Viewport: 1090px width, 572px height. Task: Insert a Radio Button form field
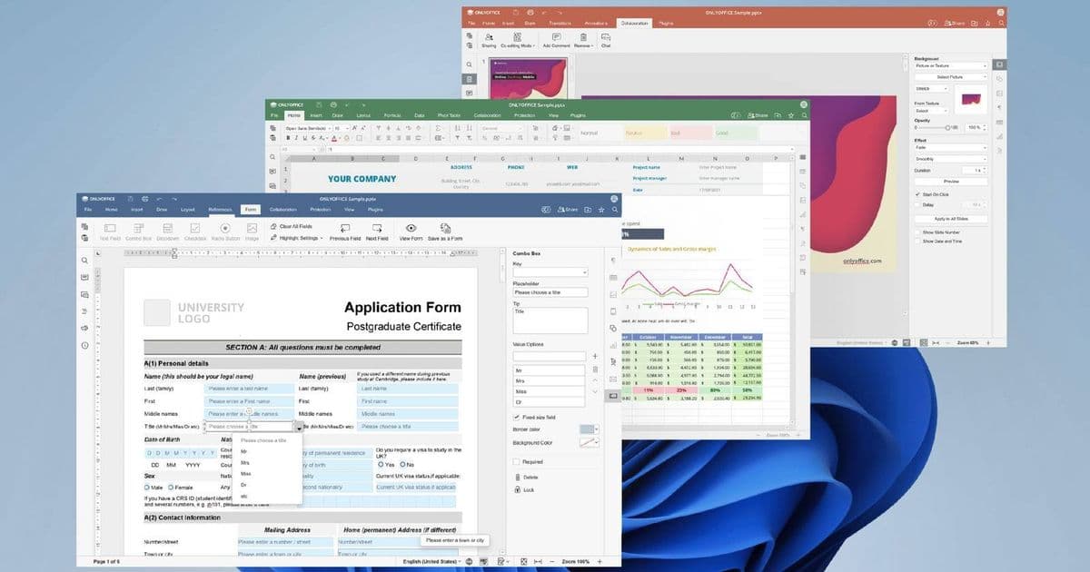[224, 226]
